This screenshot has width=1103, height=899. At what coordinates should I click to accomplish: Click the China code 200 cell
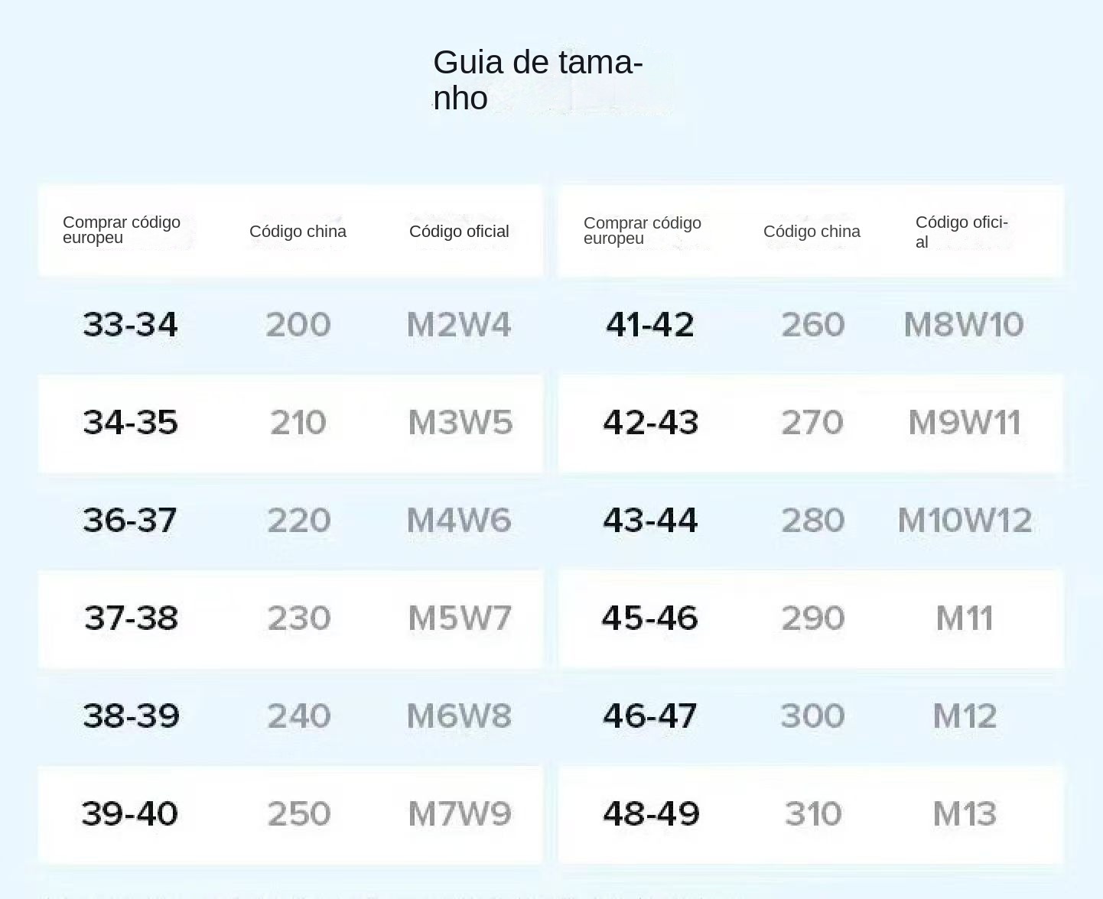click(298, 325)
